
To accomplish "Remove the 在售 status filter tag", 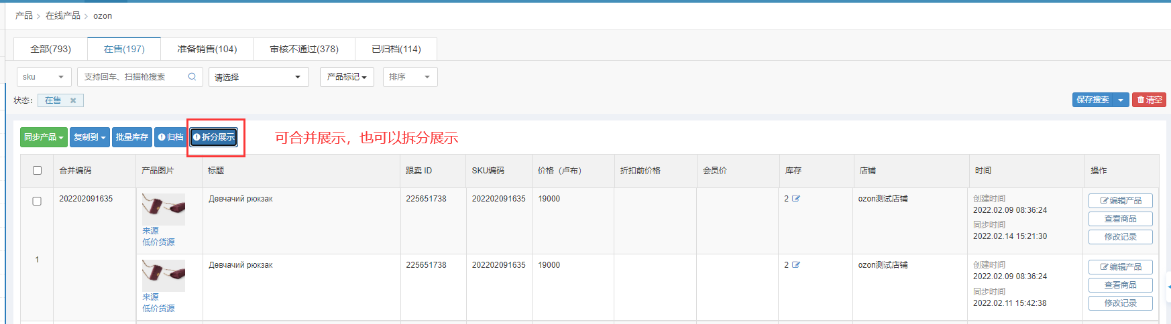I will point(73,100).
